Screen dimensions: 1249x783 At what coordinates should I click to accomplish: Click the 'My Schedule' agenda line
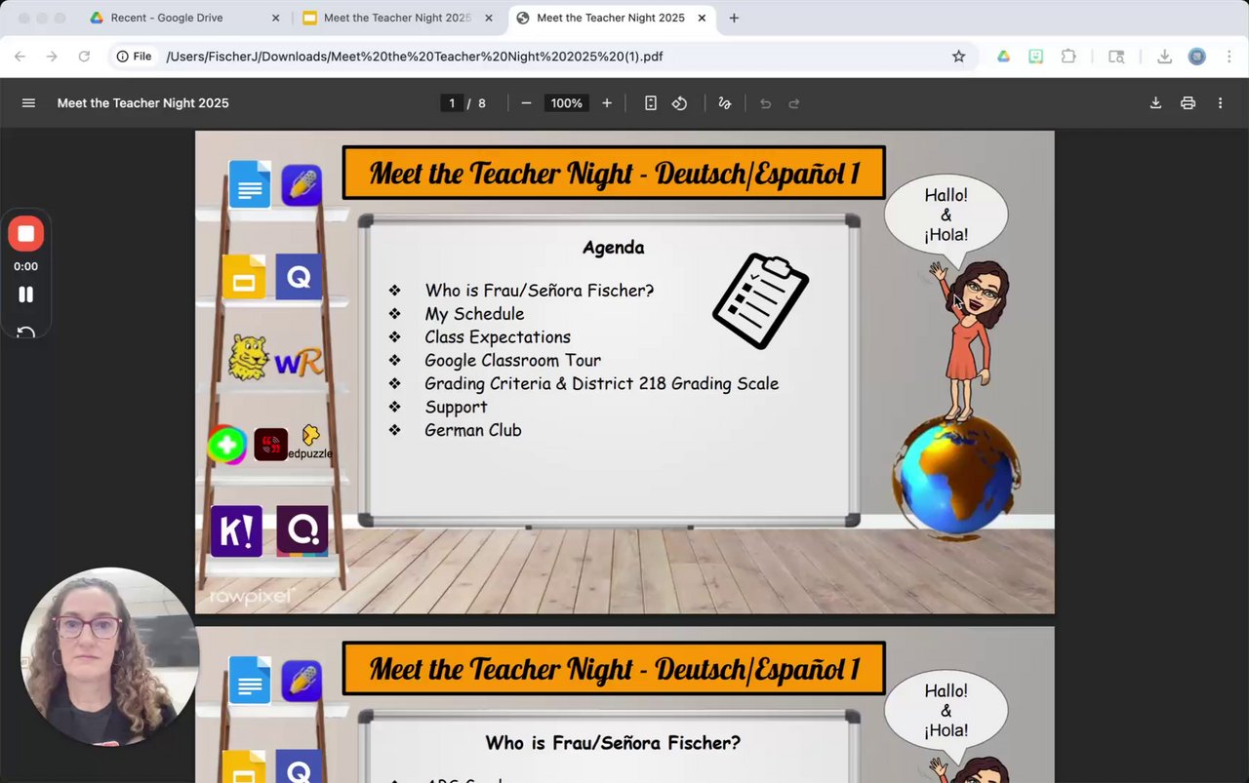pos(474,314)
